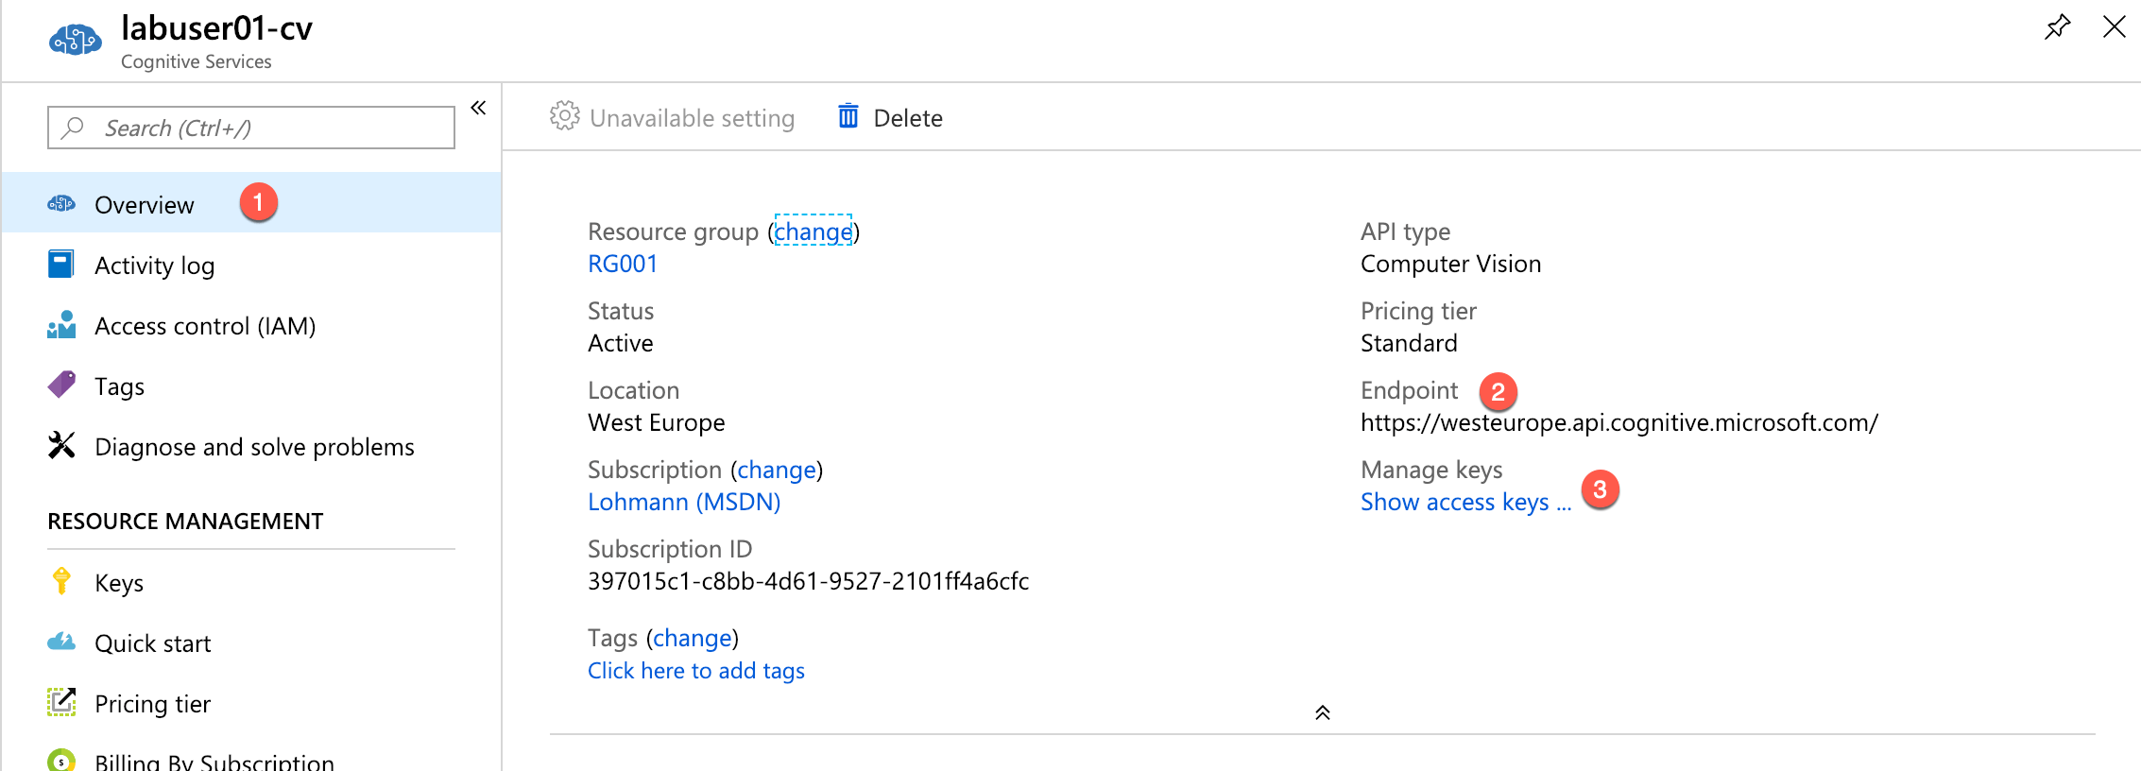Click the Overview brain icon in sidebar
Screen dimensions: 2141x771
coord(61,204)
